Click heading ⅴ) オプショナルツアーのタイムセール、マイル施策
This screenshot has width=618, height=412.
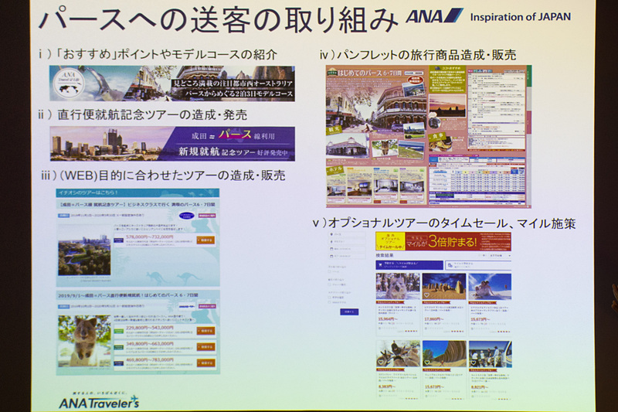coord(444,223)
